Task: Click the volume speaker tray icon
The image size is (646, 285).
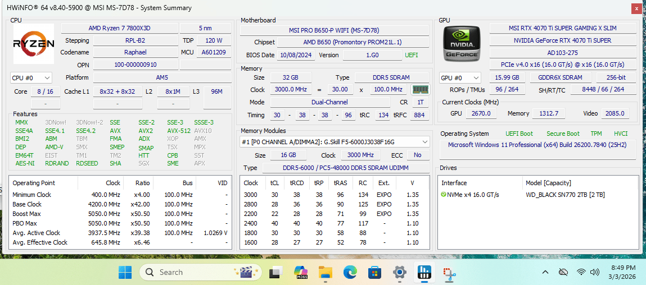Action: click(594, 272)
